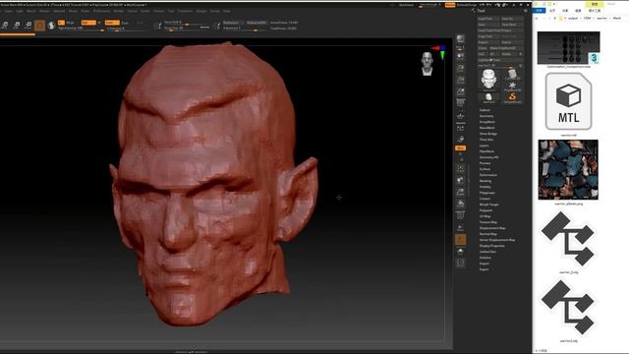Click the XYZ axis orientation gizmo in viewport
The image size is (629, 354).
point(440,51)
